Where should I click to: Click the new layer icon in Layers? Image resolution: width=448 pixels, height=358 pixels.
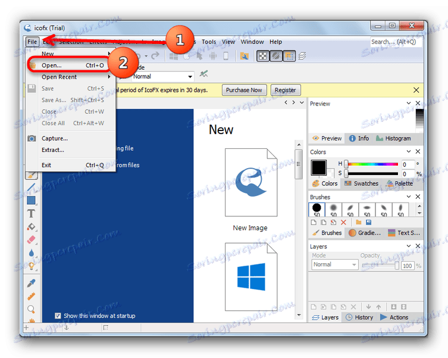coord(314,307)
